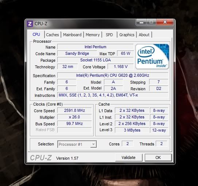Viewport: 198px width, 186px height.
Task: Click the Multiplier value x 26.0
Action: (x=74, y=117)
